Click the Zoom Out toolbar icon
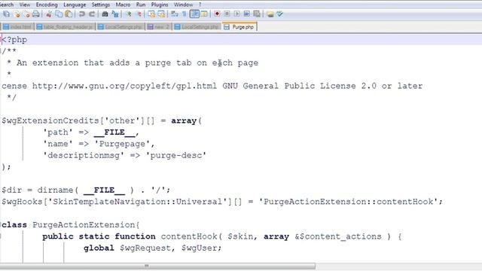 tap(139, 14)
